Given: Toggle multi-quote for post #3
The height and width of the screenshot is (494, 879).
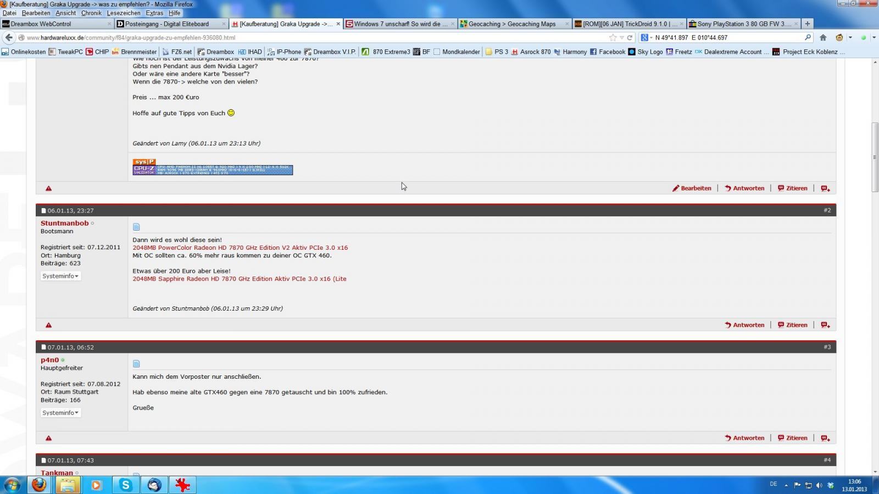Looking at the screenshot, I should click(825, 438).
